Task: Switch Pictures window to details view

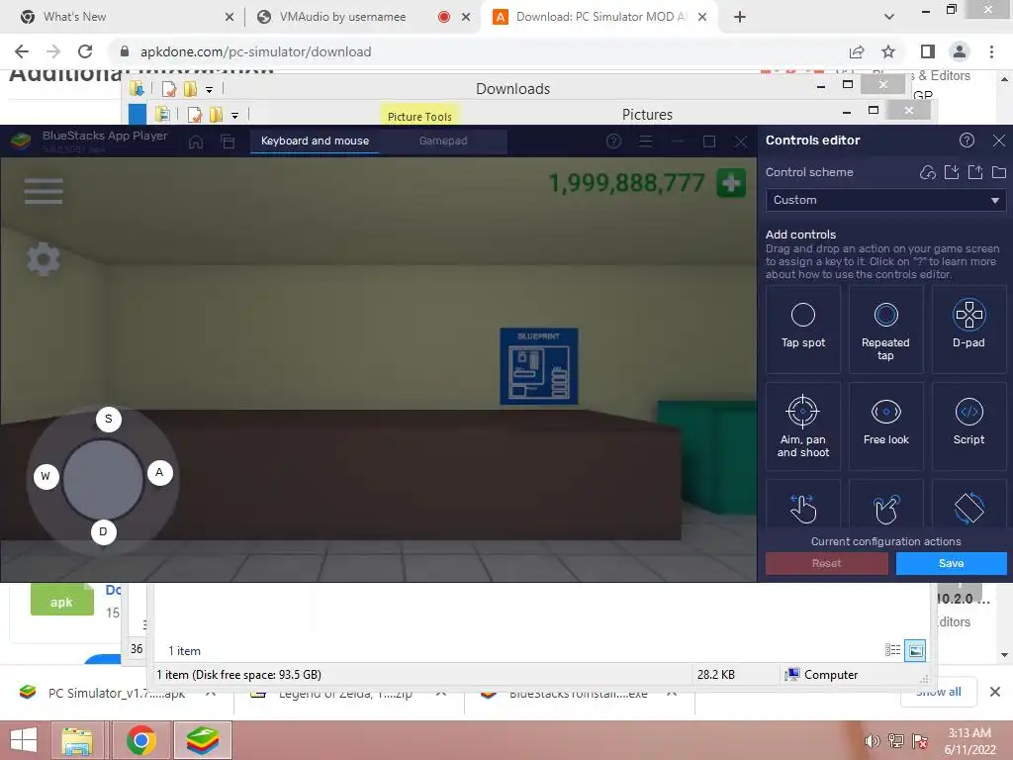Action: coord(893,650)
